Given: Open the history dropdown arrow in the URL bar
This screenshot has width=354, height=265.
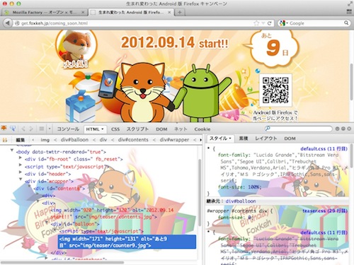Looking at the screenshot, I should click(263, 23).
